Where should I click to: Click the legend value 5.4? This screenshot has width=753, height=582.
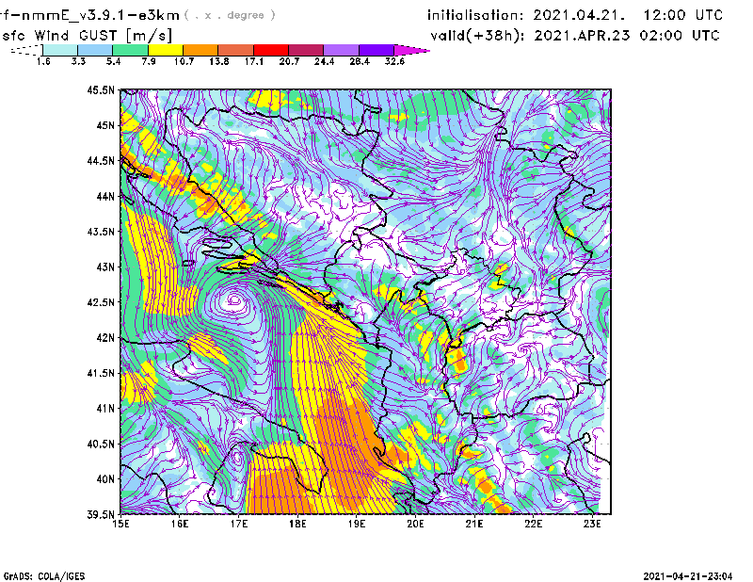click(x=113, y=61)
